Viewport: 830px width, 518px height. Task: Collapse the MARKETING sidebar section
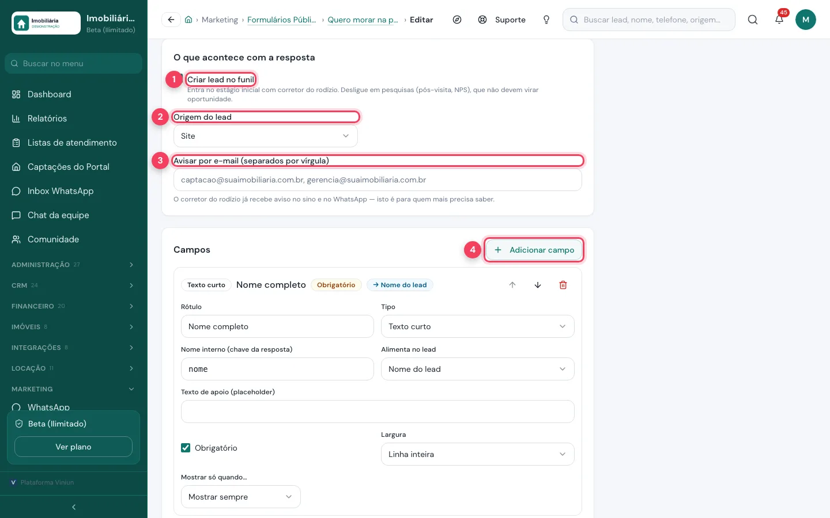click(x=74, y=389)
